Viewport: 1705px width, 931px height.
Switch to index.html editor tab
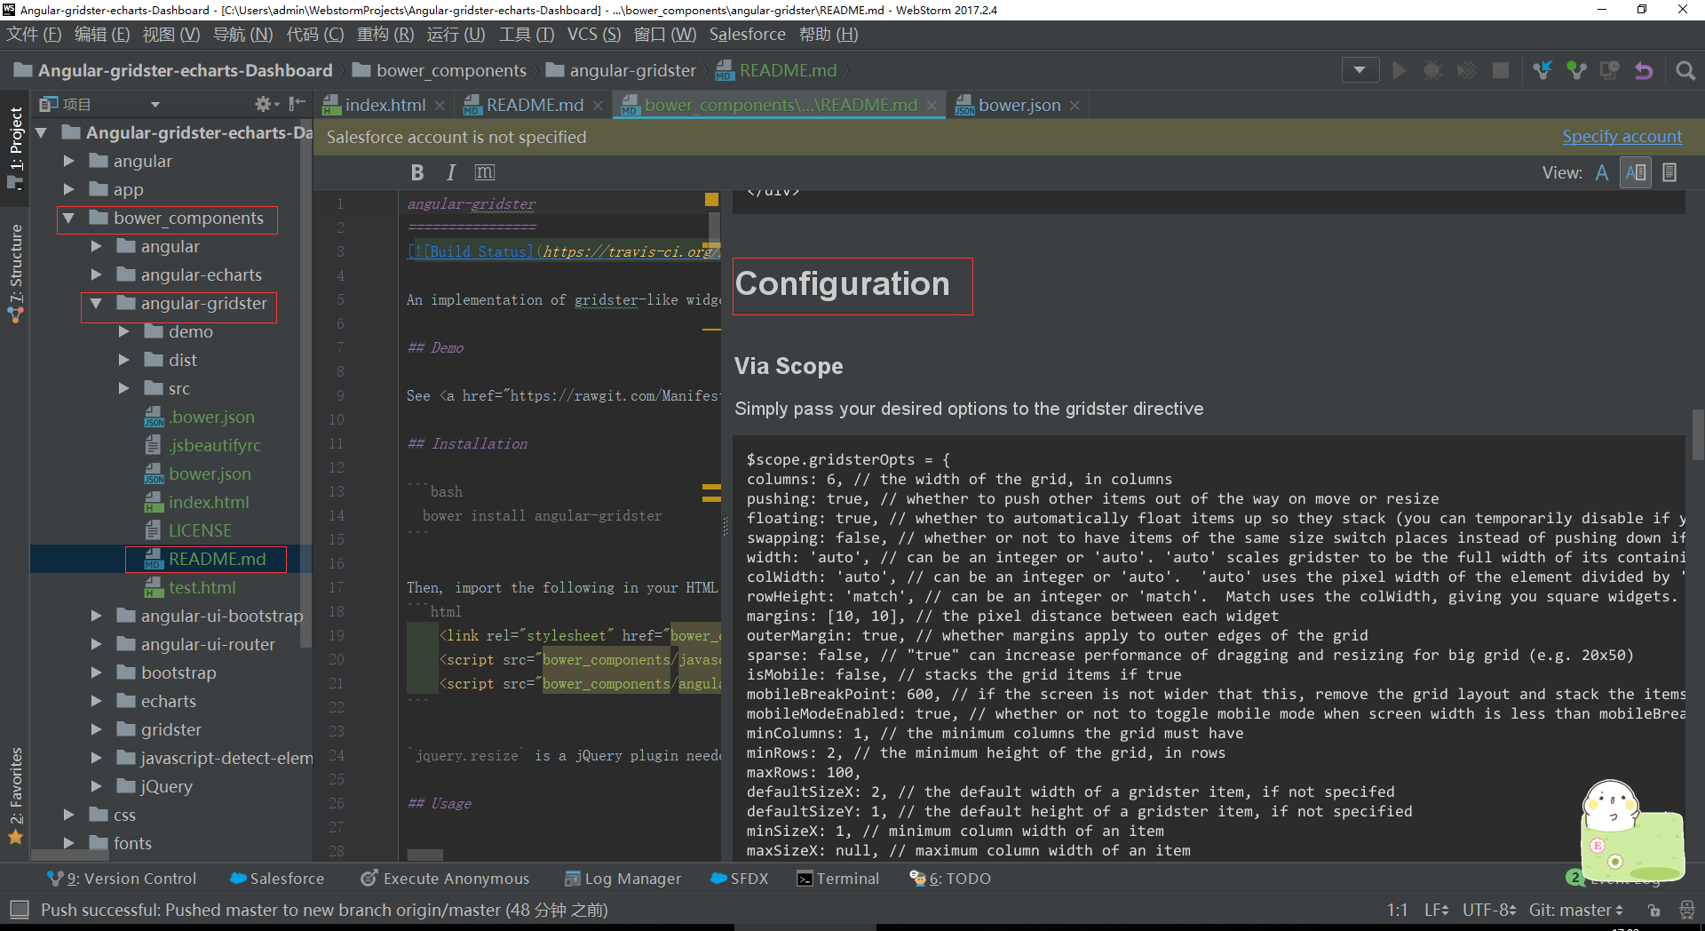point(385,105)
